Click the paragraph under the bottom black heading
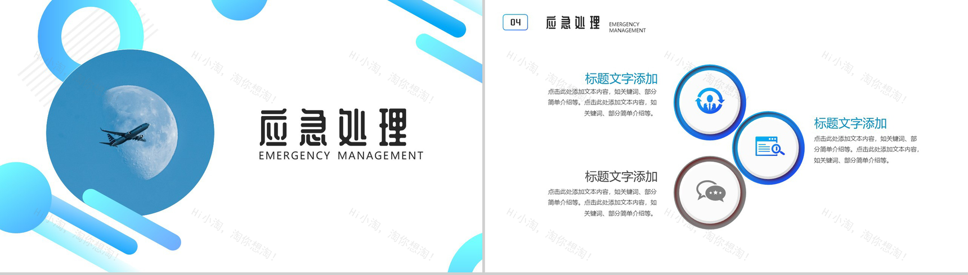 click(602, 203)
